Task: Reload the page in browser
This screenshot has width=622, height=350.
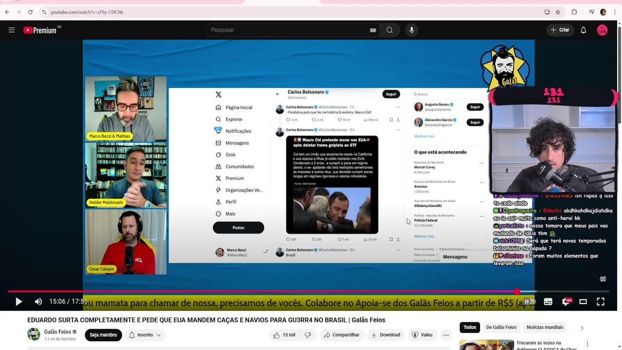Action: (30, 12)
